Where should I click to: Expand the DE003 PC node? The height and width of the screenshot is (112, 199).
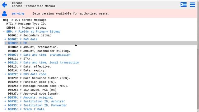point(5,43)
